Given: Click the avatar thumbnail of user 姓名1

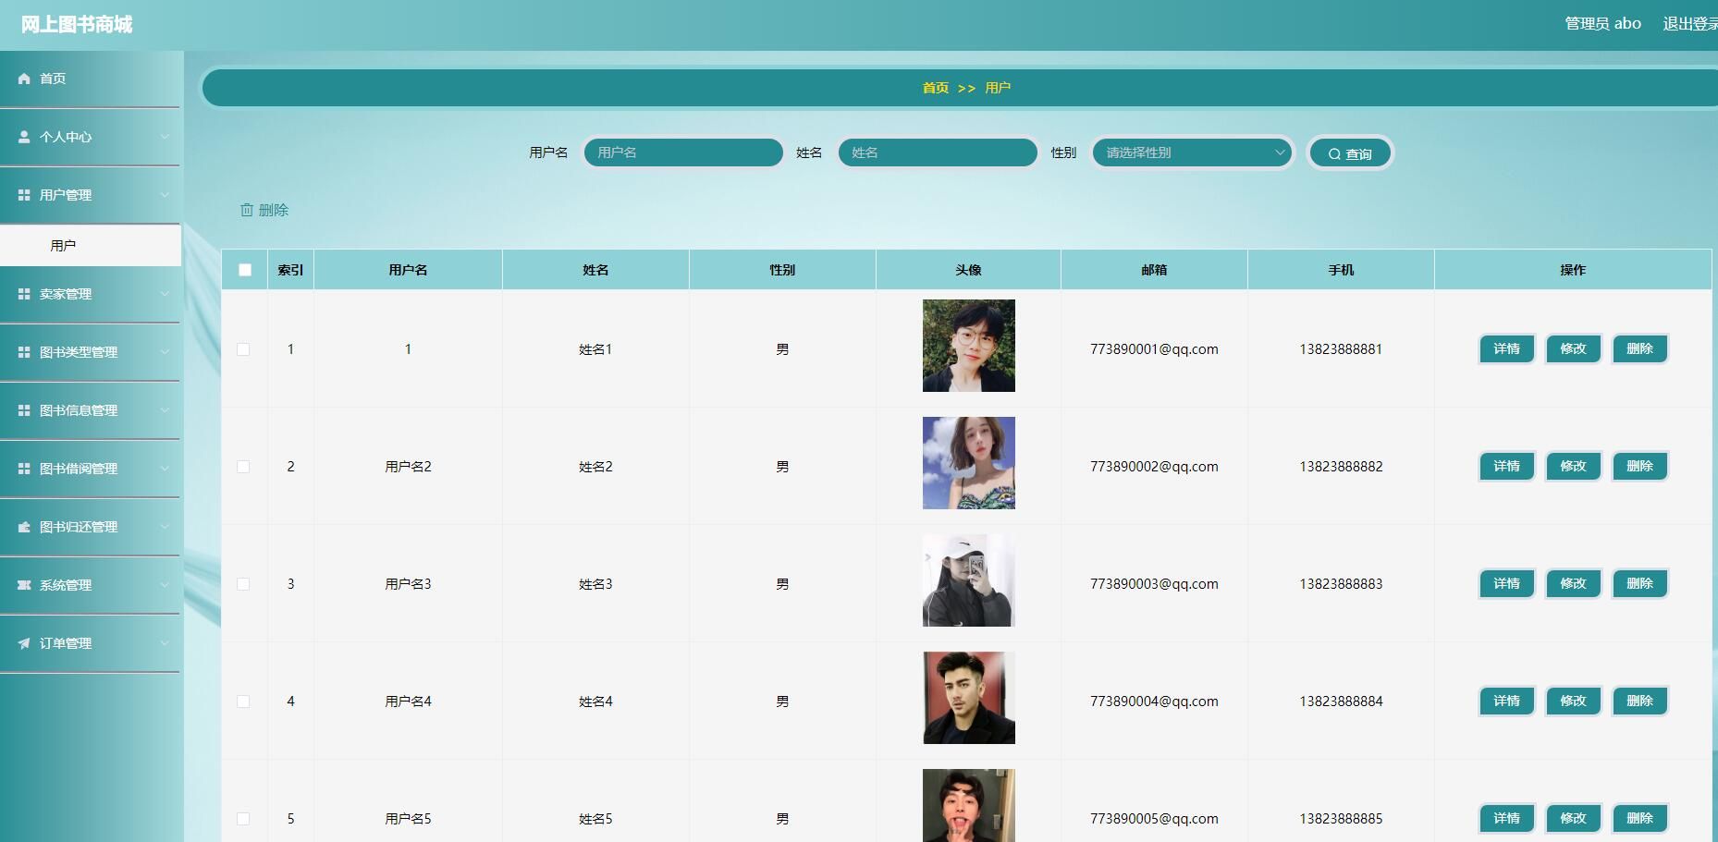Looking at the screenshot, I should (968, 346).
